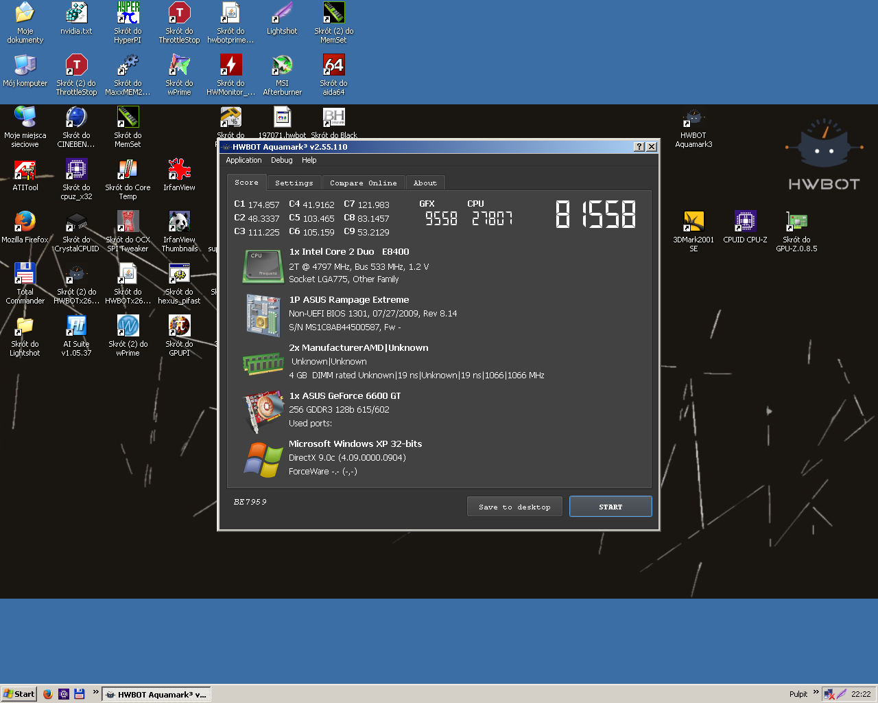
Task: Launch Skrót do OCX SPI Tweaker
Action: [128, 231]
